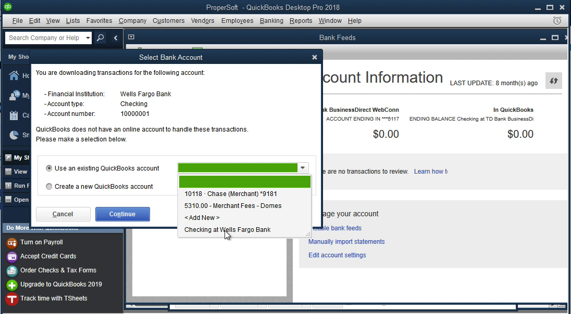Open the View menu

point(53,21)
